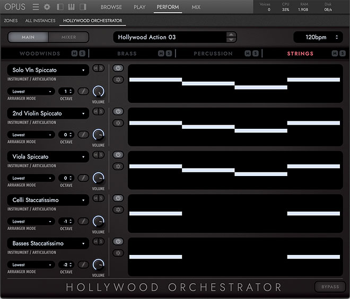Mute the Brass section
Screen dimensions: 350x299
pyautogui.click(x=161, y=54)
